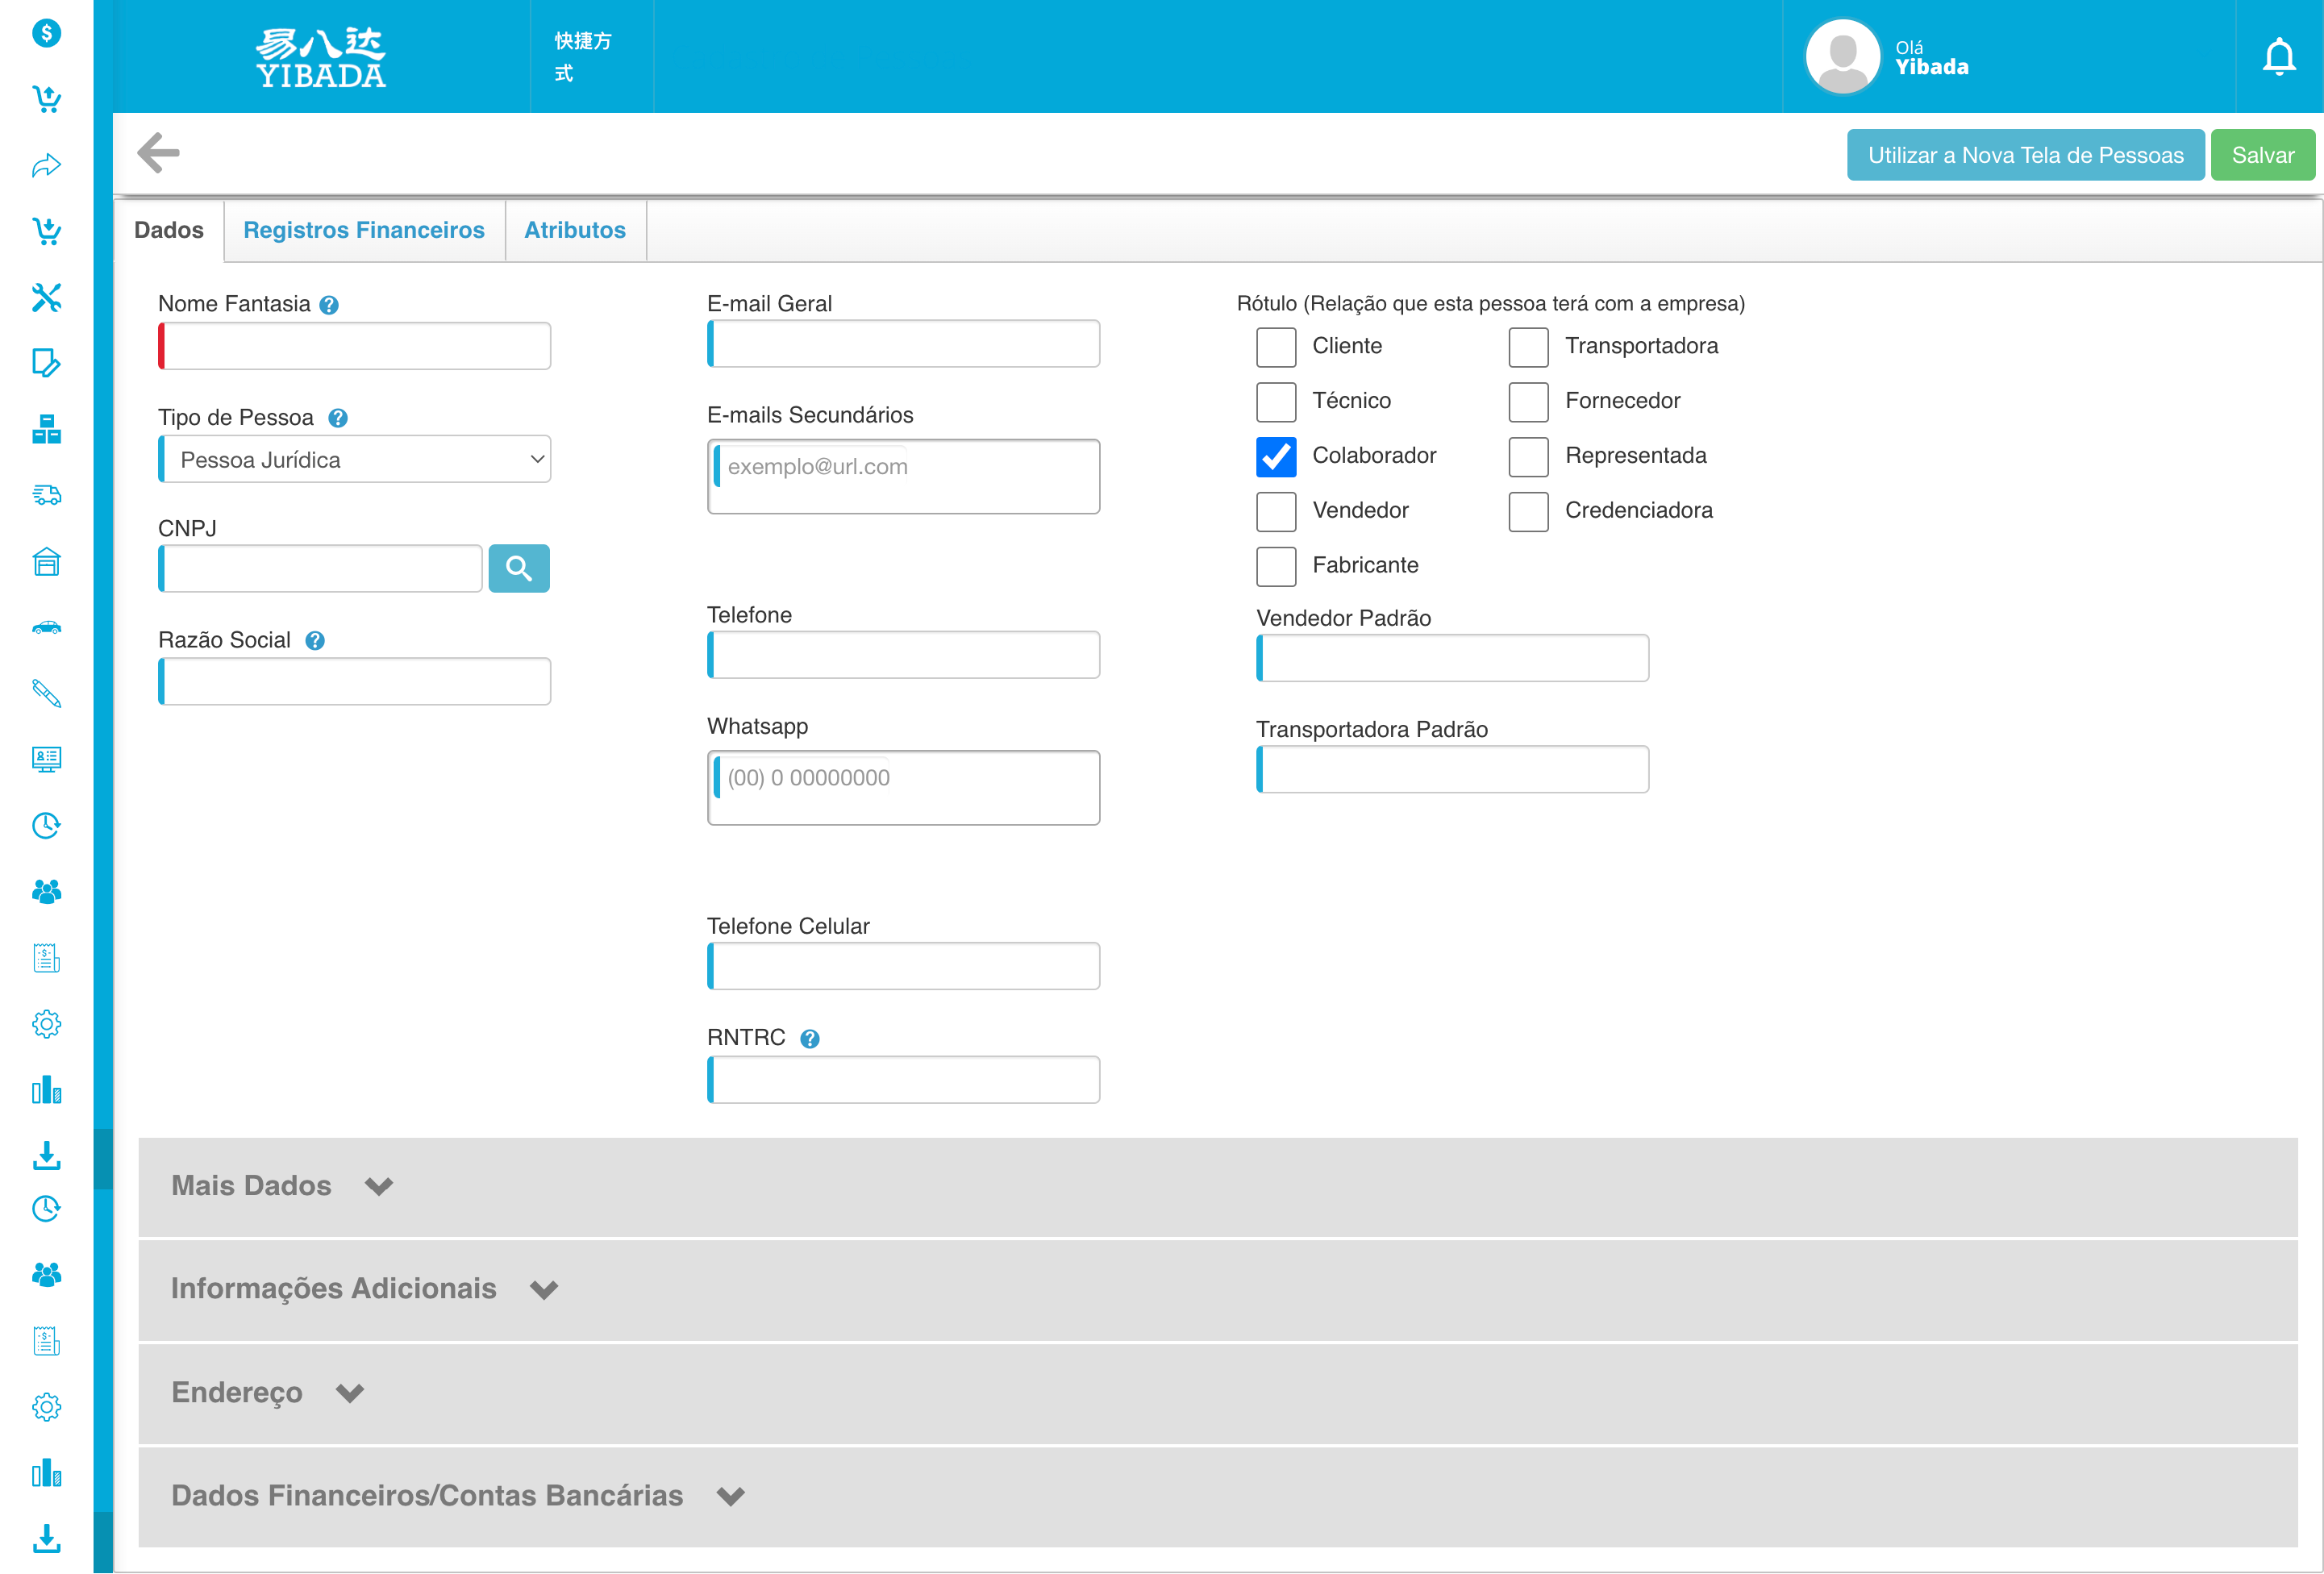Open the Tipo de Pessoa dropdown
This screenshot has width=2324, height=1574.
[355, 460]
